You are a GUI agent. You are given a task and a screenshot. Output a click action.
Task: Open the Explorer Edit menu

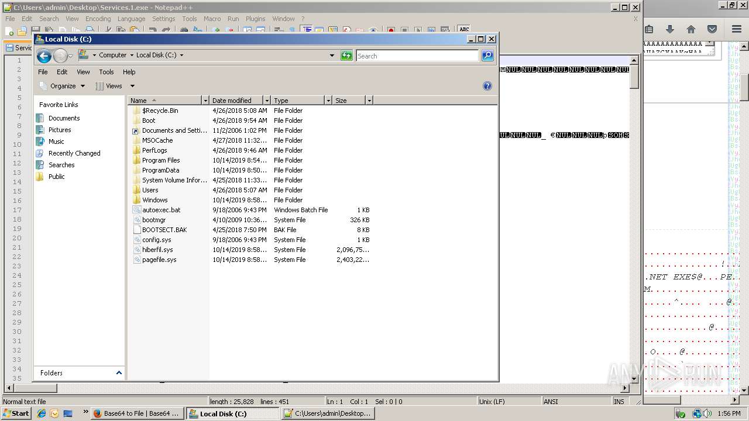tap(62, 72)
